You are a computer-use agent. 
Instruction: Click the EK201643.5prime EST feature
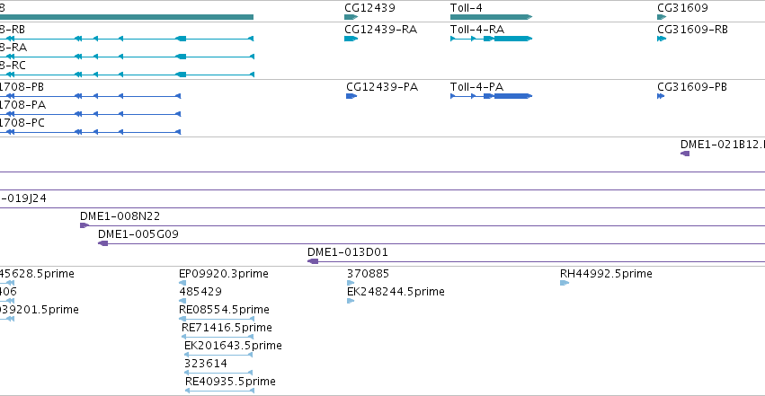[218, 355]
